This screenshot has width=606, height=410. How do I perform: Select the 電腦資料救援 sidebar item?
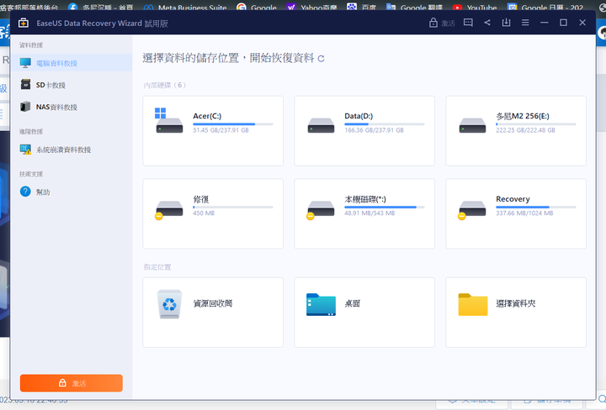pyautogui.click(x=72, y=63)
